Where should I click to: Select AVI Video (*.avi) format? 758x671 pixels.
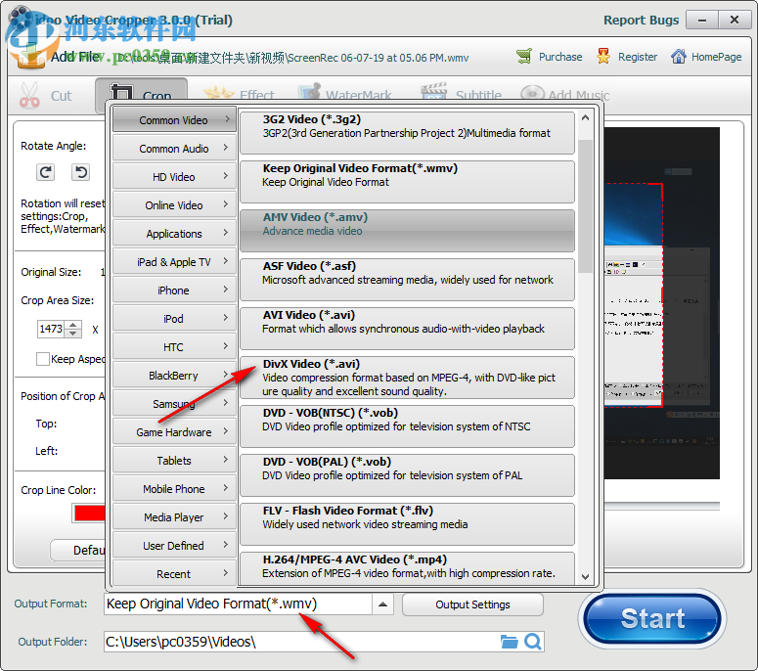click(x=407, y=329)
